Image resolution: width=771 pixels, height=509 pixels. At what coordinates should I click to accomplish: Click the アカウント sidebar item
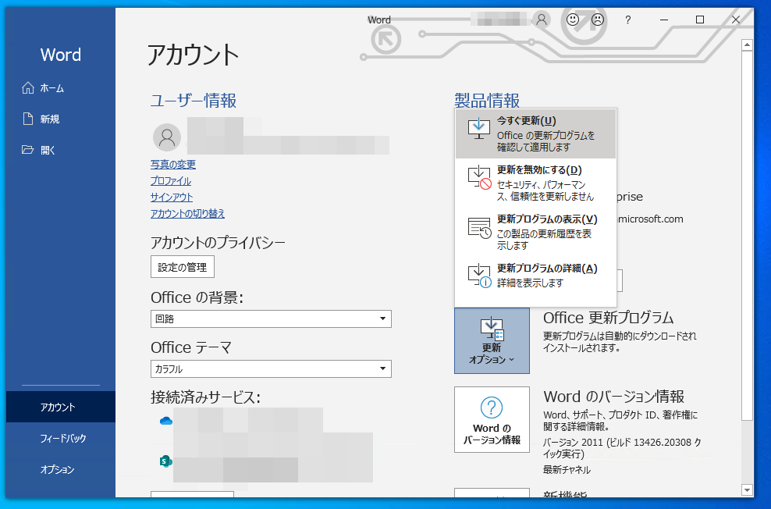tap(61, 408)
